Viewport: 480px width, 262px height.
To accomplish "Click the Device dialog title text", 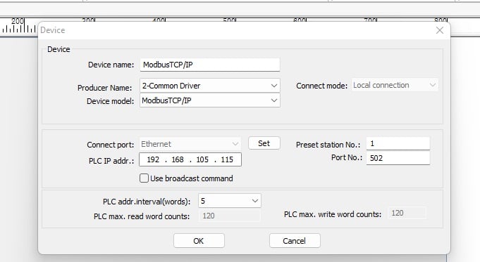I will 53,30.
